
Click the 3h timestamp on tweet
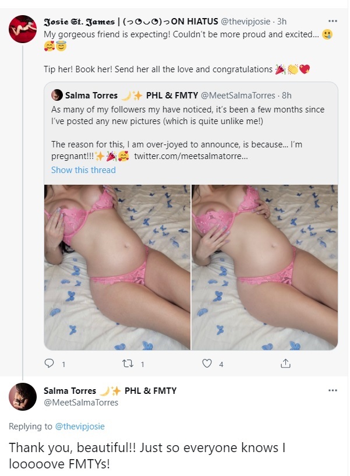coord(282,21)
